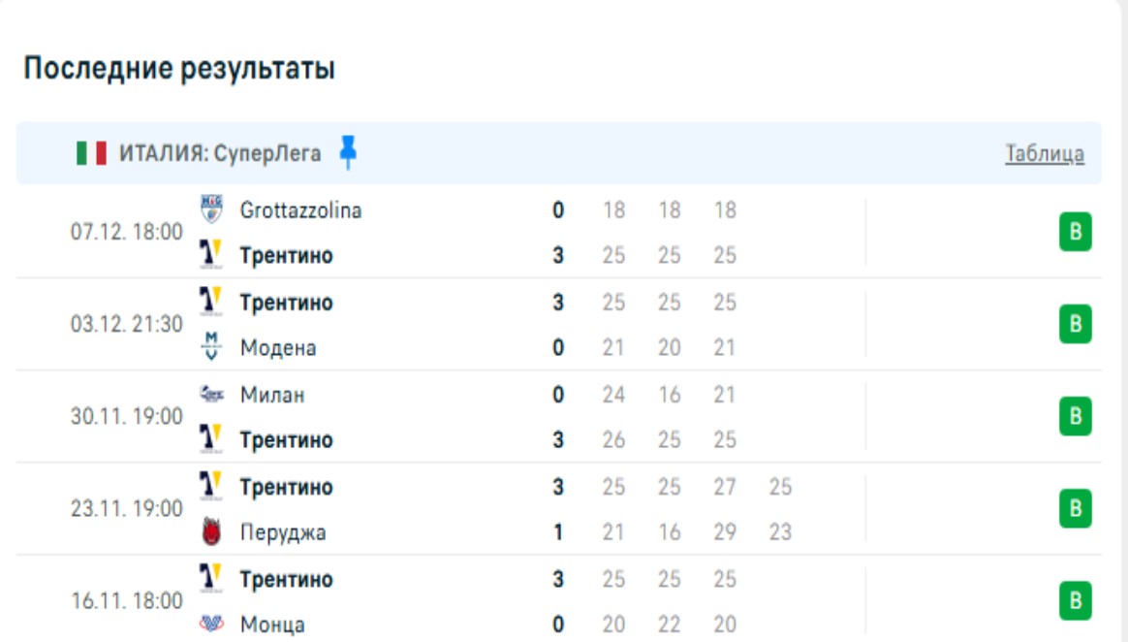Screen dimensions: 1128x642
Task: Click win badge for Перуджа match
Action: [1075, 509]
